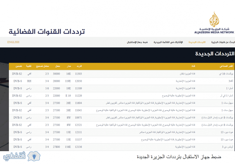The width and height of the screenshot is (235, 164).
Task: Click the 'معامل تصحيح' column header
Action: tap(43, 66)
